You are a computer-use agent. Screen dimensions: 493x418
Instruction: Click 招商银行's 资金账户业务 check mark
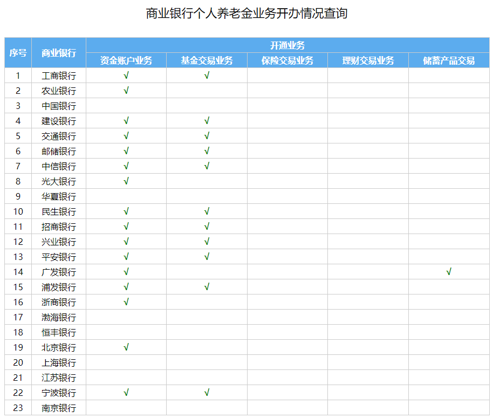pyautogui.click(x=126, y=227)
